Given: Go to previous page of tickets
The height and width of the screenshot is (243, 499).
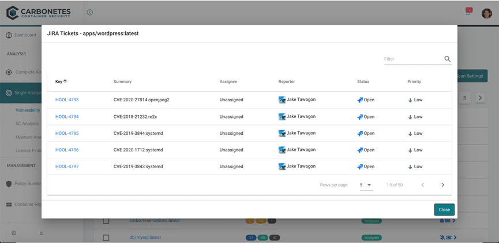Looking at the screenshot, I should [x=423, y=185].
